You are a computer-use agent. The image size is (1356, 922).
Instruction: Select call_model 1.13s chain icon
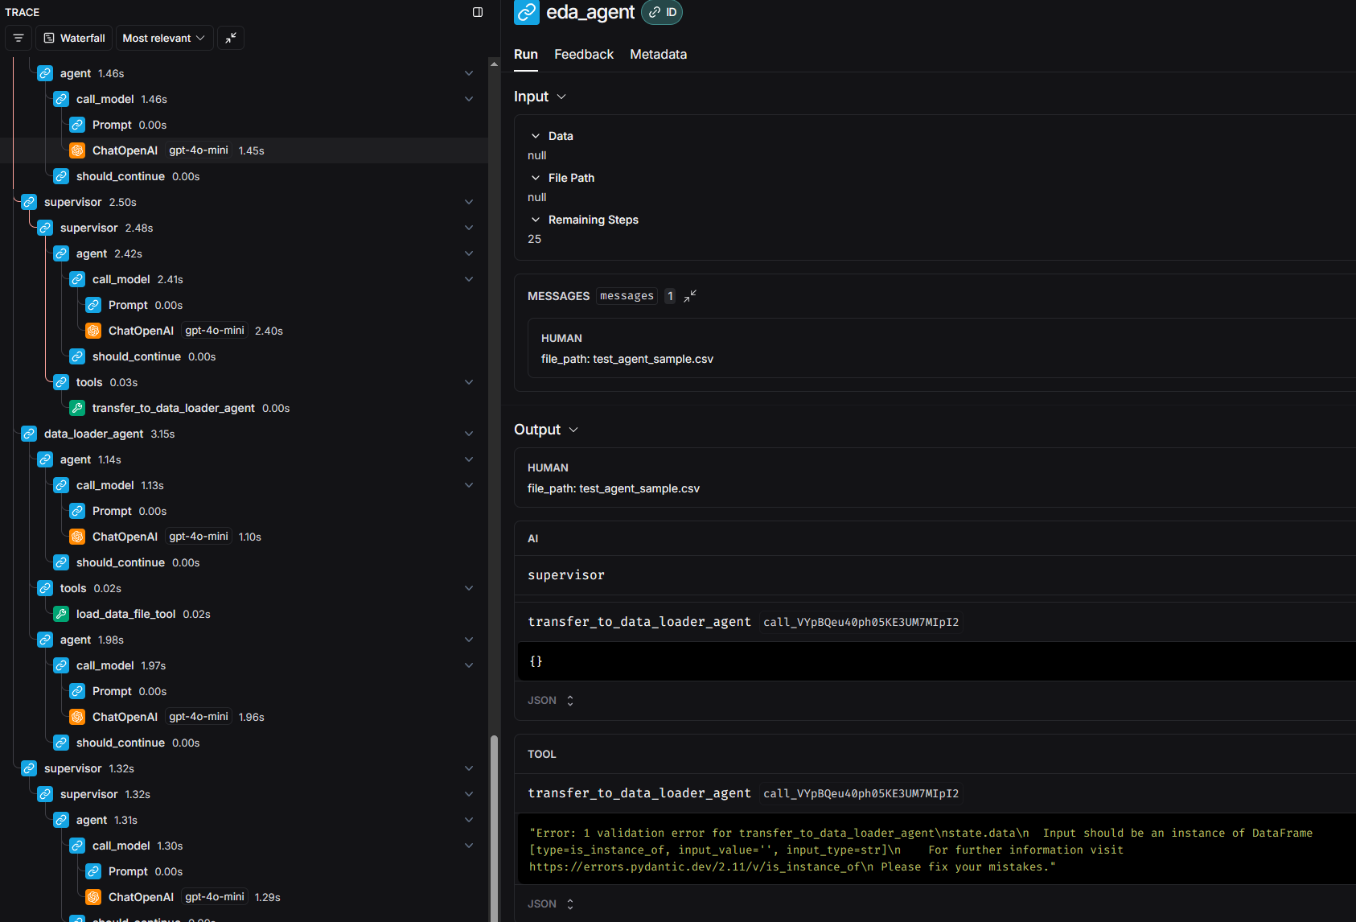[61, 485]
